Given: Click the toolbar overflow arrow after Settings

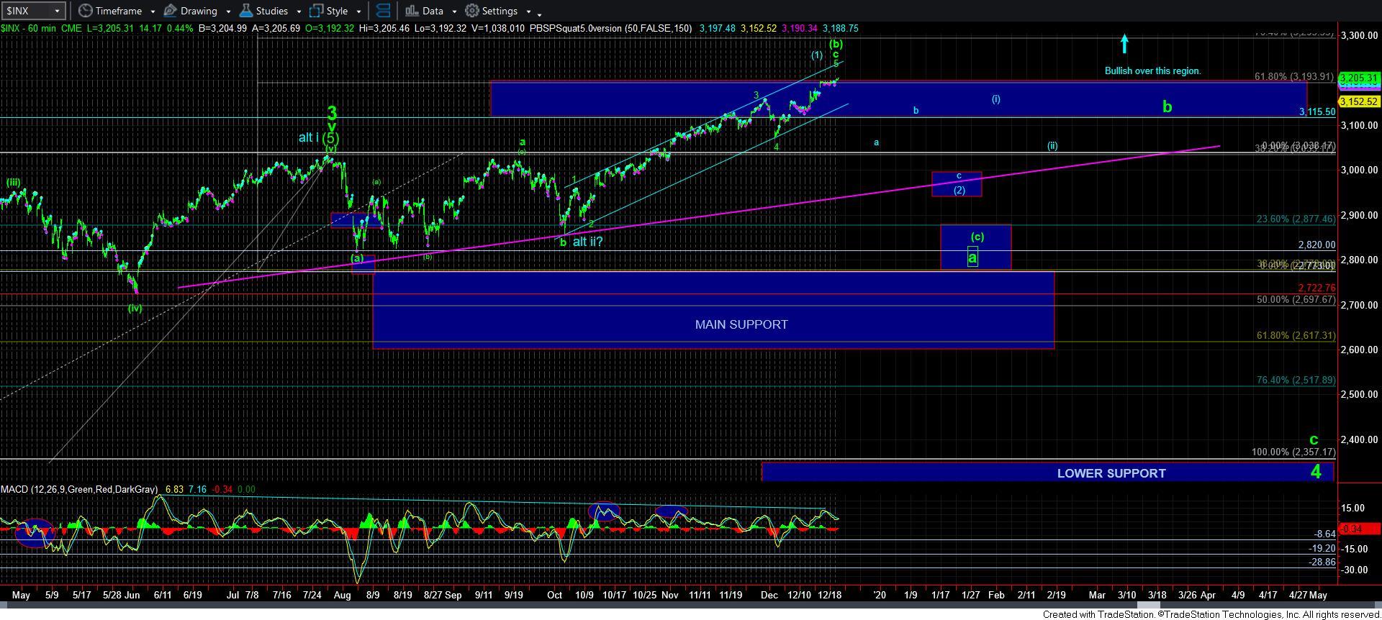Looking at the screenshot, I should tap(539, 13).
